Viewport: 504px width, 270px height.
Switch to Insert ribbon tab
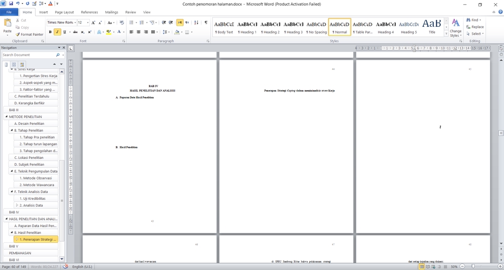pos(44,12)
